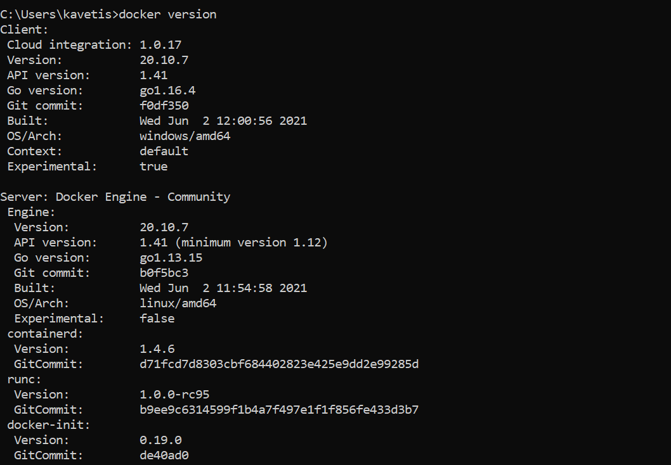Click the docker-init version 0.19.0

160,440
